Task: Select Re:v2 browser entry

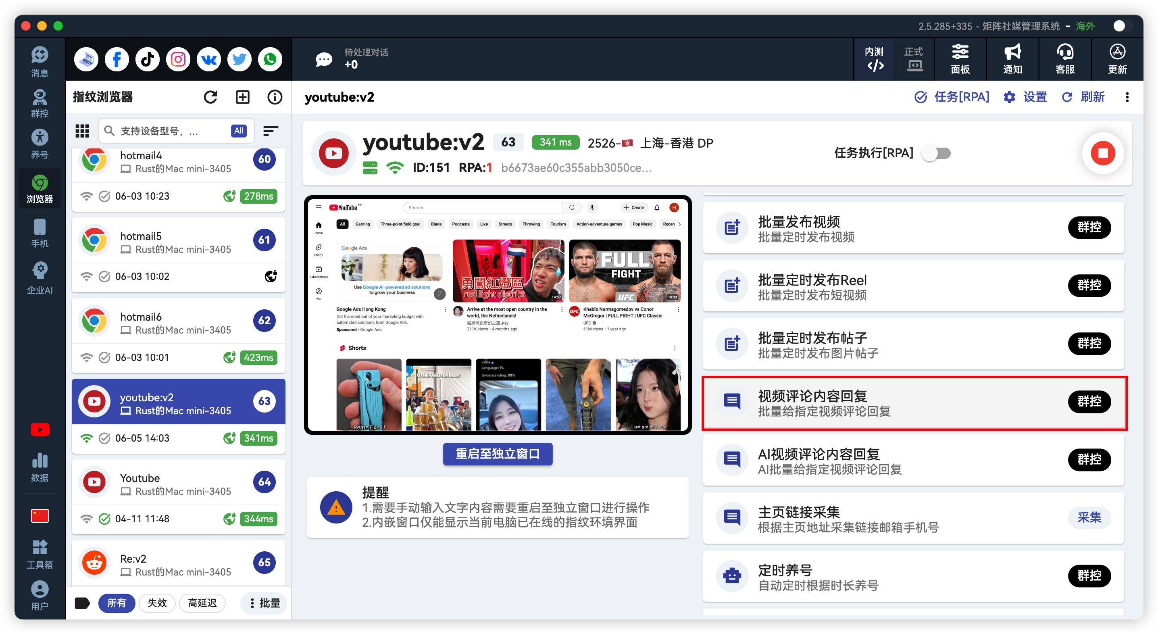Action: (179, 563)
